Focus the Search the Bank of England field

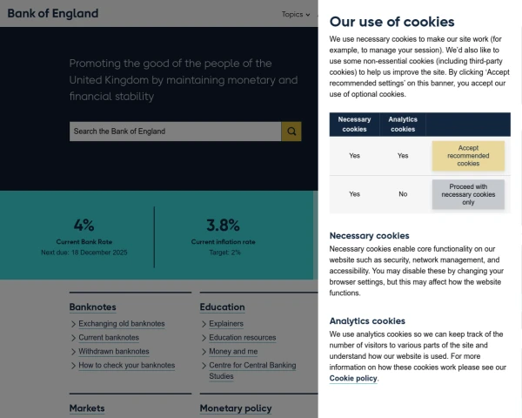click(174, 131)
